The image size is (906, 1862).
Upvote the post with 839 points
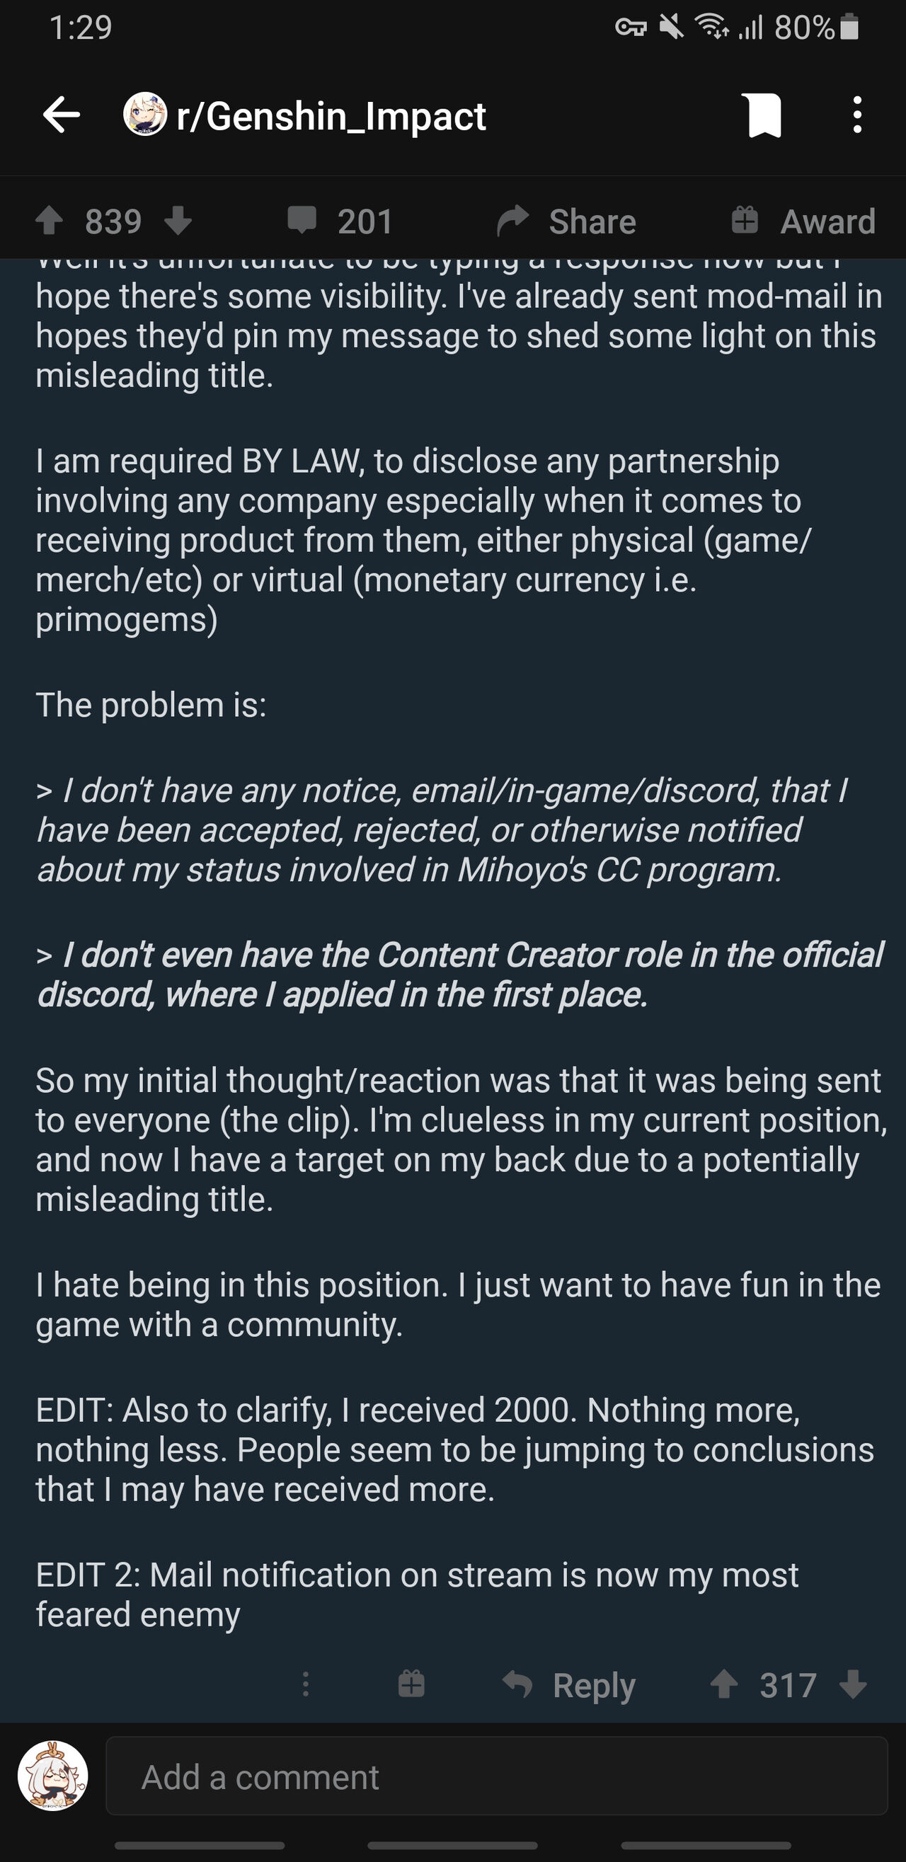coord(49,222)
